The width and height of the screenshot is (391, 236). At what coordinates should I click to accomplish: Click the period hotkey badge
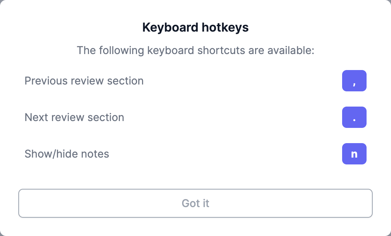point(354,117)
